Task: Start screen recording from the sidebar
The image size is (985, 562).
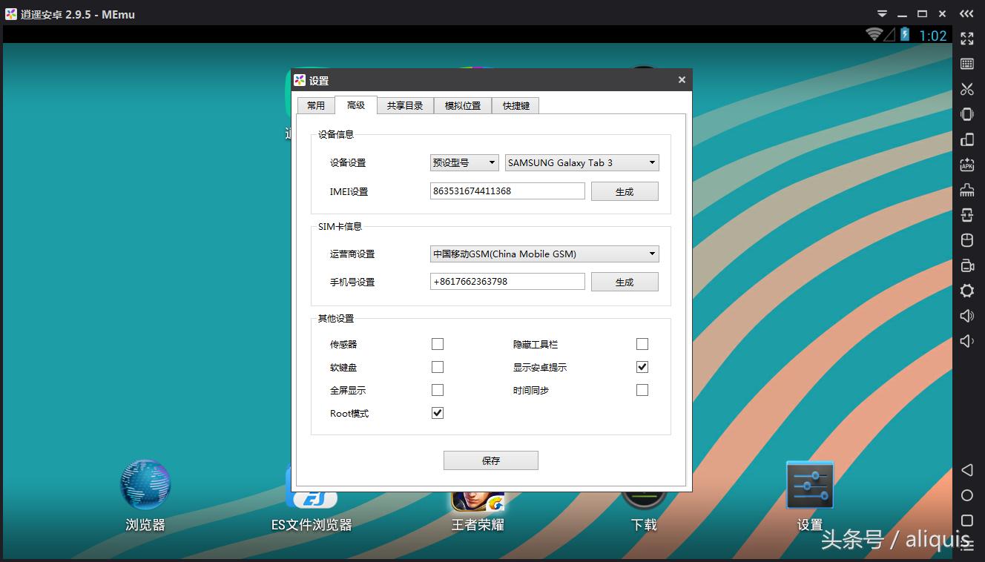Action: [x=966, y=265]
